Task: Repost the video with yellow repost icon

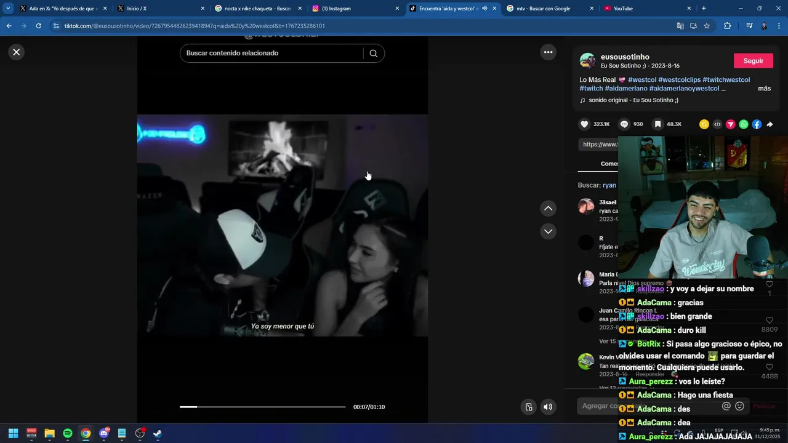Action: pyautogui.click(x=704, y=124)
